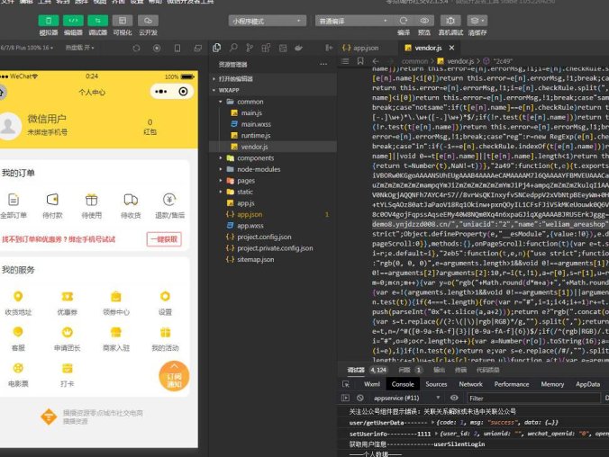
Task: Open the source control branch icon
Action: (x=250, y=48)
